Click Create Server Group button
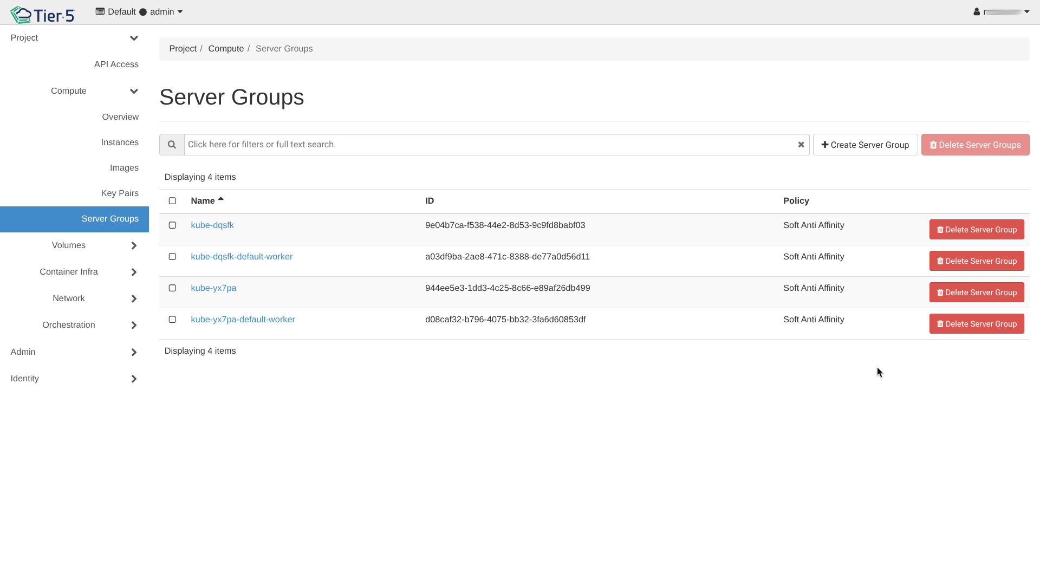The height and width of the screenshot is (585, 1040). pyautogui.click(x=865, y=145)
